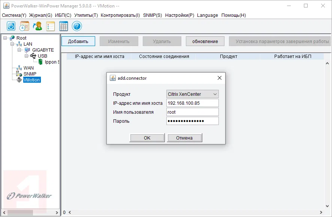
Task: Click the table vertical scroll up arrow
Action: [x=327, y=63]
